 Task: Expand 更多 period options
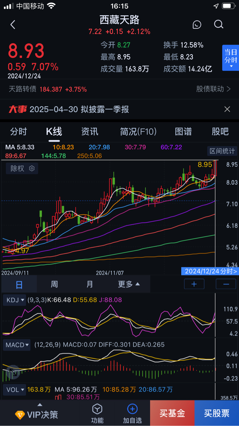coord(129,284)
